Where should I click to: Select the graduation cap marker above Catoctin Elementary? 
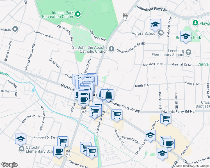(20, 139)
